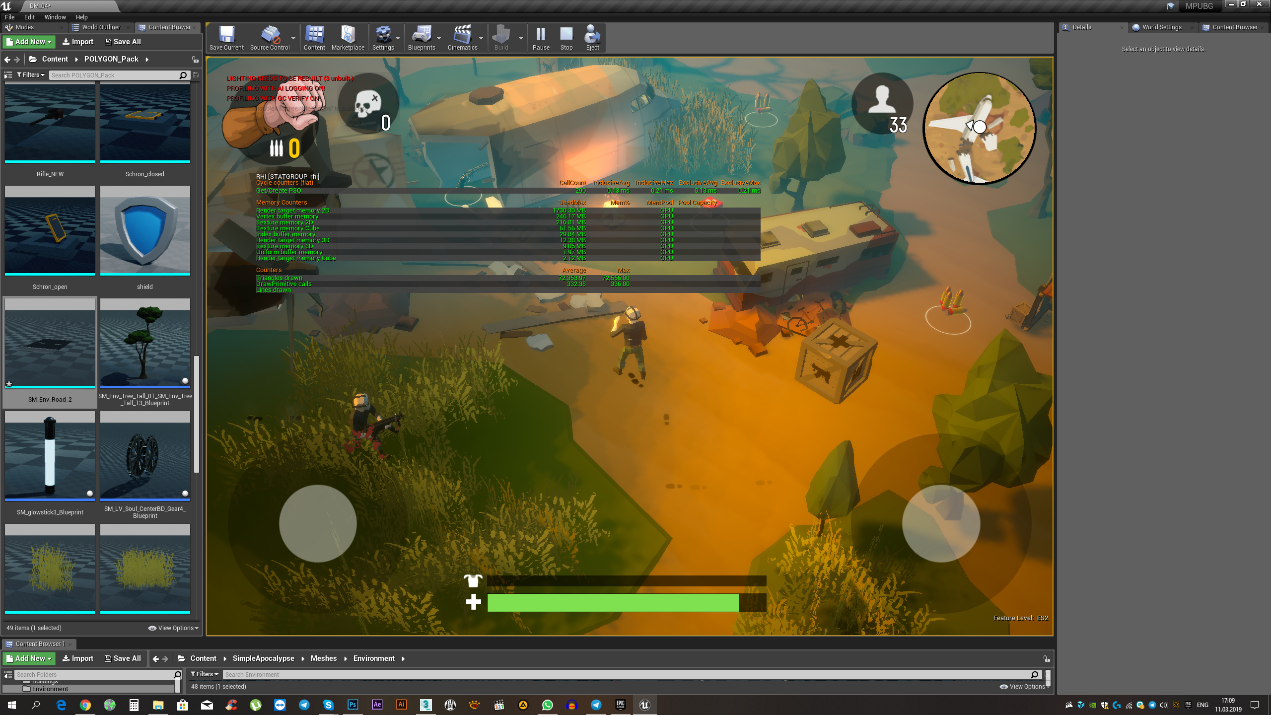Click Import in bottom Content Browser

[78, 658]
